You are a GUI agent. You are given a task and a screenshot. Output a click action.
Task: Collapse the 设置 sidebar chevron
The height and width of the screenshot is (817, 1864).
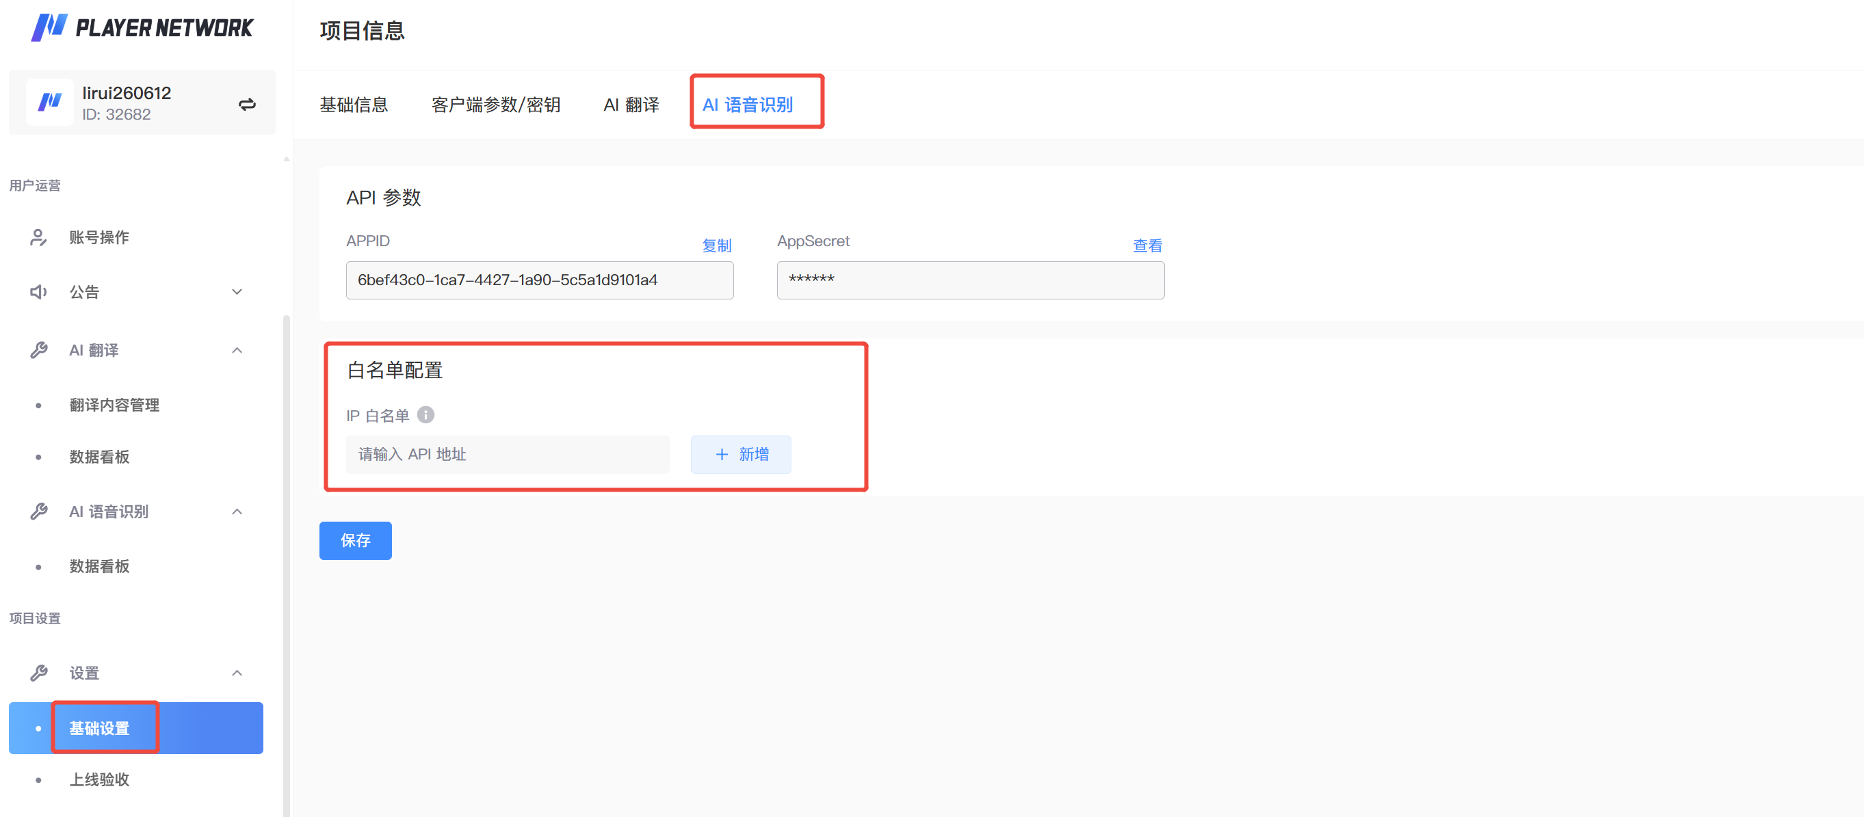coord(237,673)
